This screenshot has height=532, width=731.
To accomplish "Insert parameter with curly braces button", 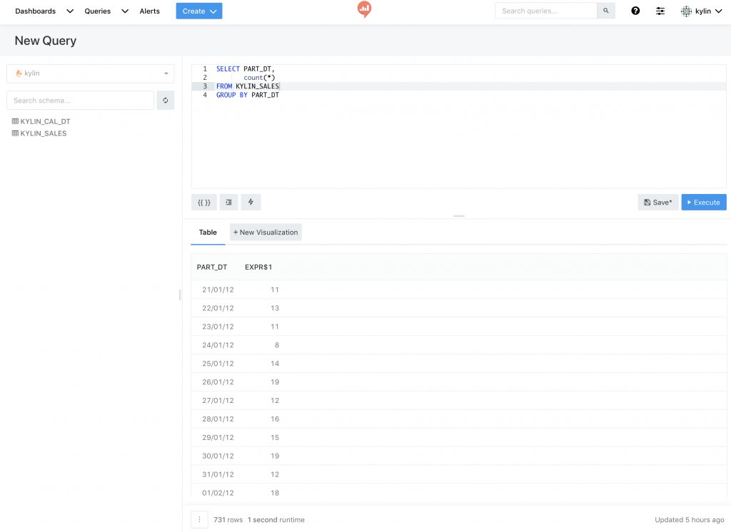I will (x=204, y=203).
